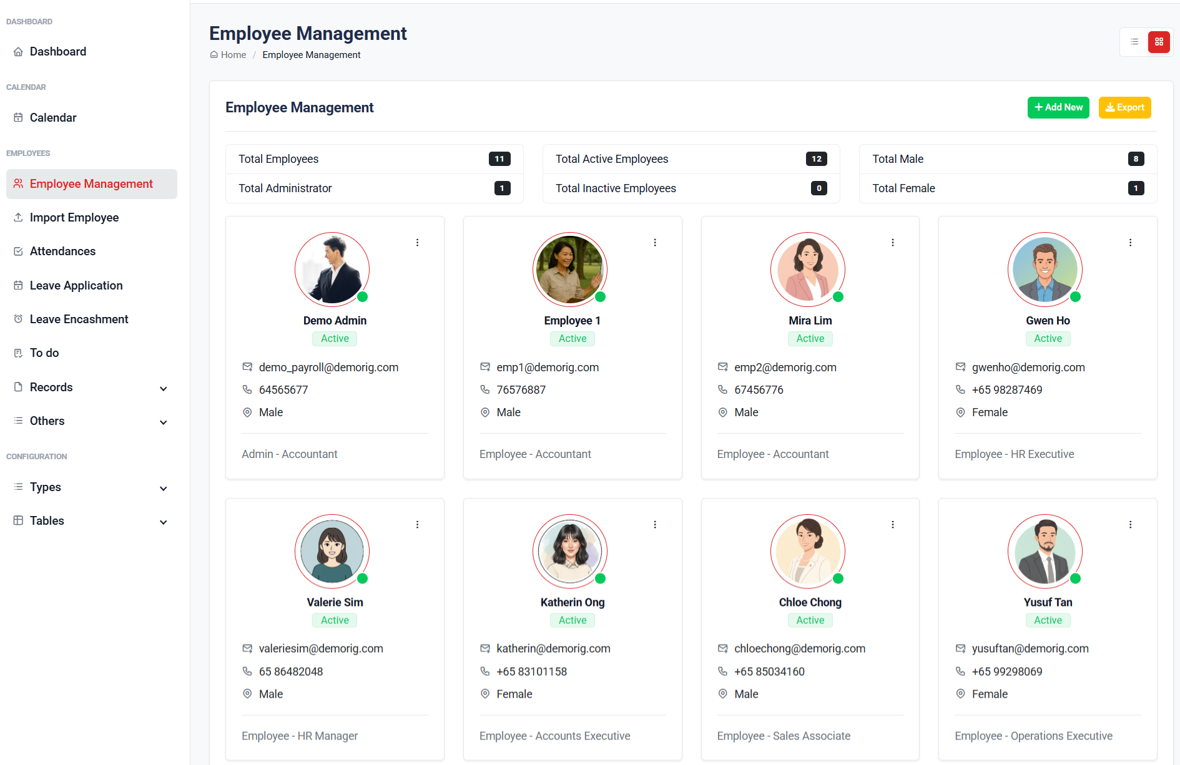Export the employee list
This screenshot has height=765, width=1180.
tap(1124, 107)
